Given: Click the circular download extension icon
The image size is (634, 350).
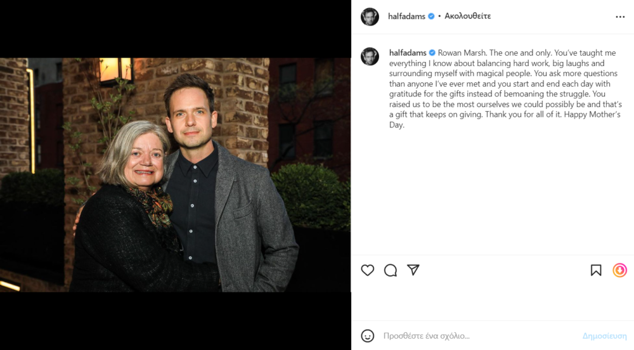Looking at the screenshot, I should (x=620, y=270).
